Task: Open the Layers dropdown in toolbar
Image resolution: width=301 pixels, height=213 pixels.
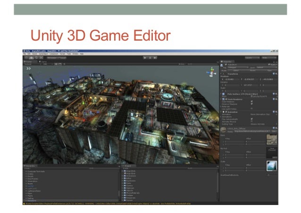Action: click(252, 58)
